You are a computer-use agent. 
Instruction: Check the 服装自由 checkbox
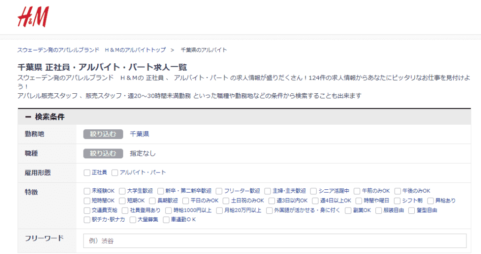tap(379, 210)
